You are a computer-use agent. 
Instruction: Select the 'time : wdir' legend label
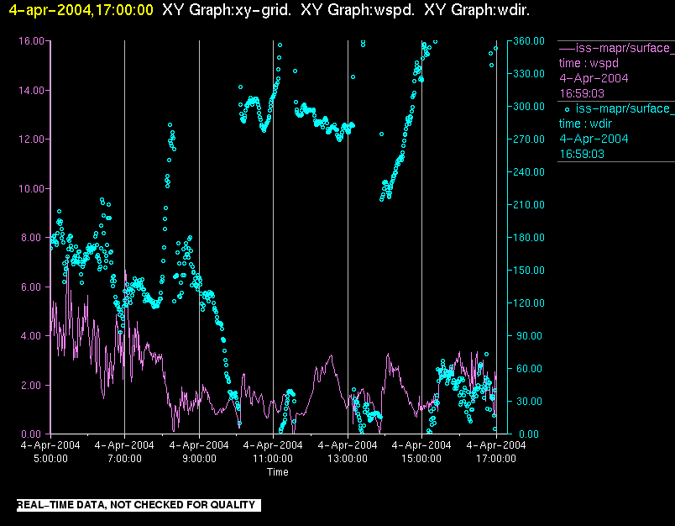[585, 124]
